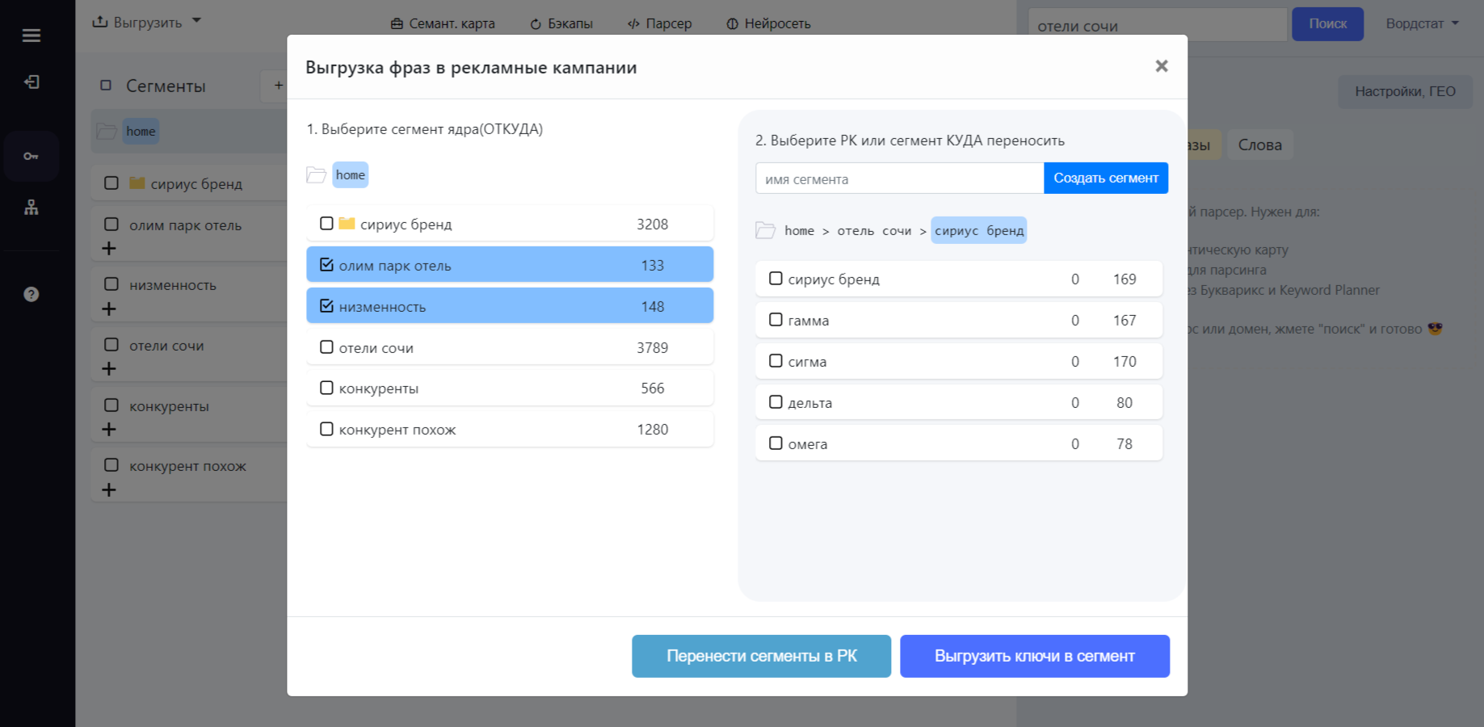Click the folder icon next to home in dialog
1484x727 pixels.
pyautogui.click(x=317, y=175)
